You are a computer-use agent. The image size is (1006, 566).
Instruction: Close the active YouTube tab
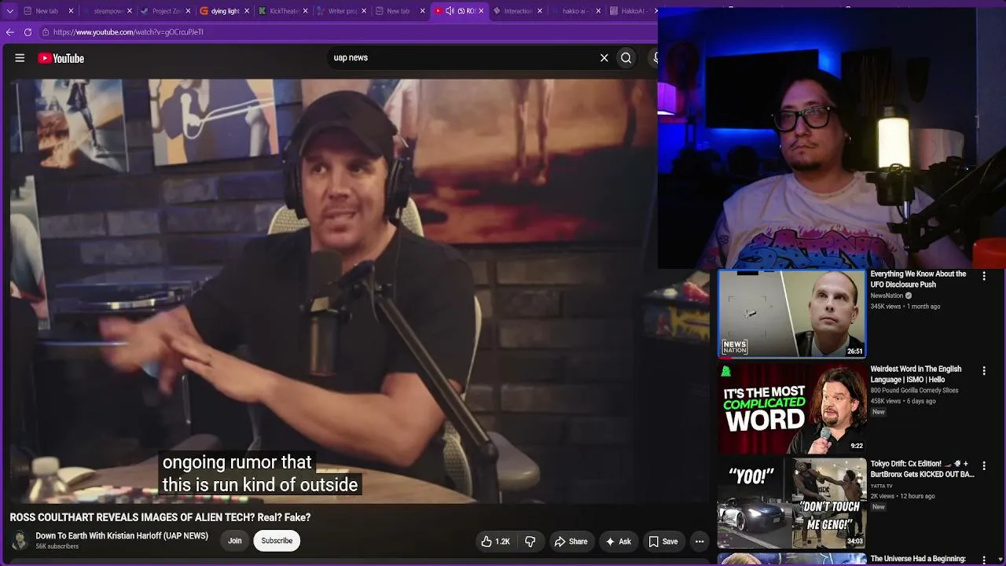click(481, 11)
